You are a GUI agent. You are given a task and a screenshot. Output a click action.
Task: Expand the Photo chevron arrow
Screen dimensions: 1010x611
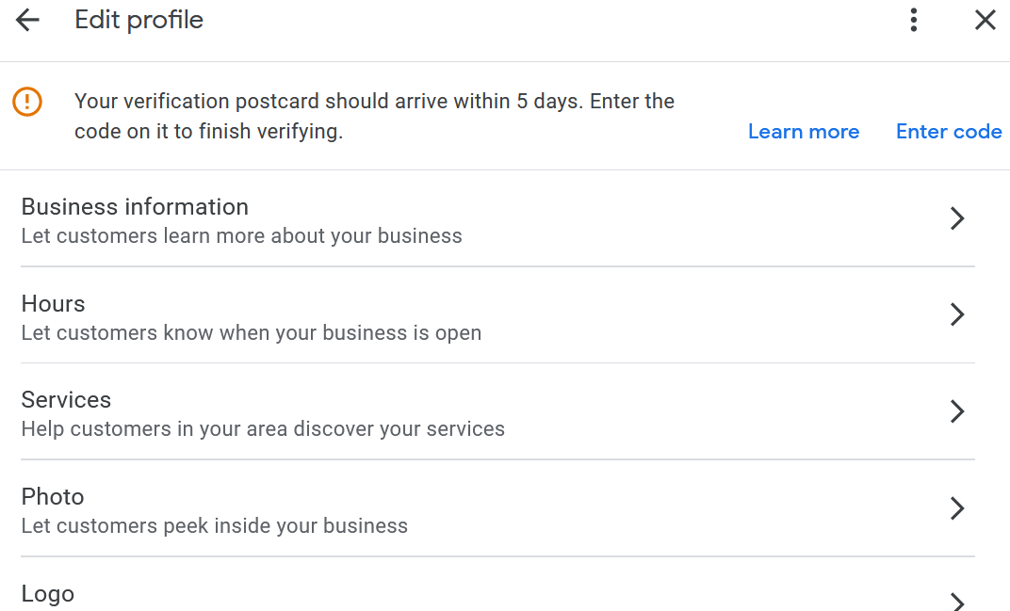pyautogui.click(x=957, y=508)
